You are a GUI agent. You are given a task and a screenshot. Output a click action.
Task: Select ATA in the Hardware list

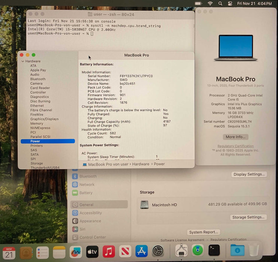(33, 65)
